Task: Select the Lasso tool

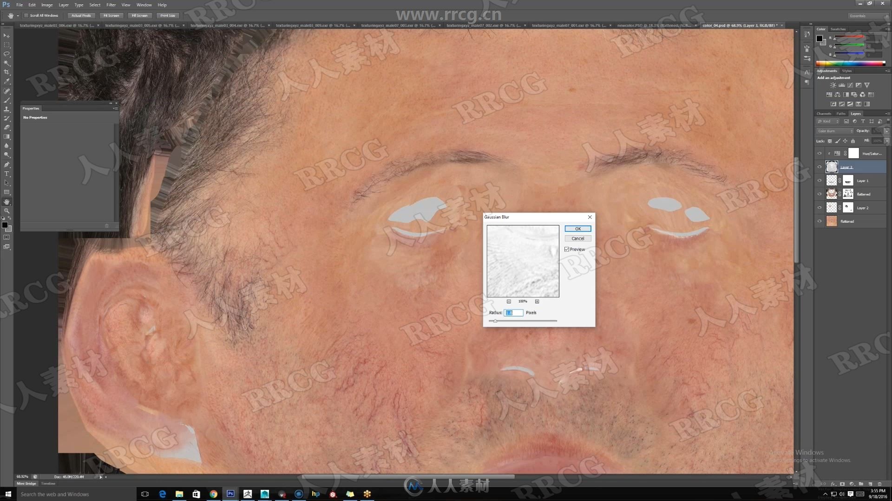Action: coord(7,54)
